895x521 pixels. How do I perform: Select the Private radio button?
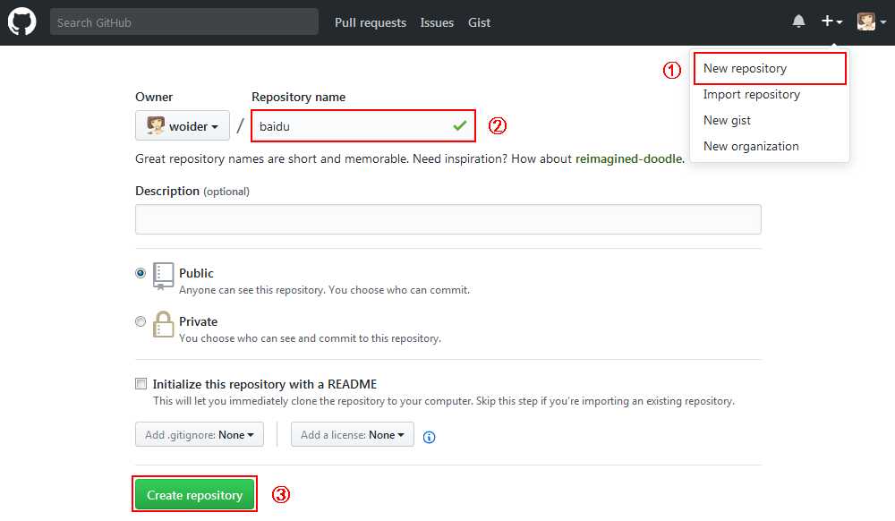tap(141, 321)
